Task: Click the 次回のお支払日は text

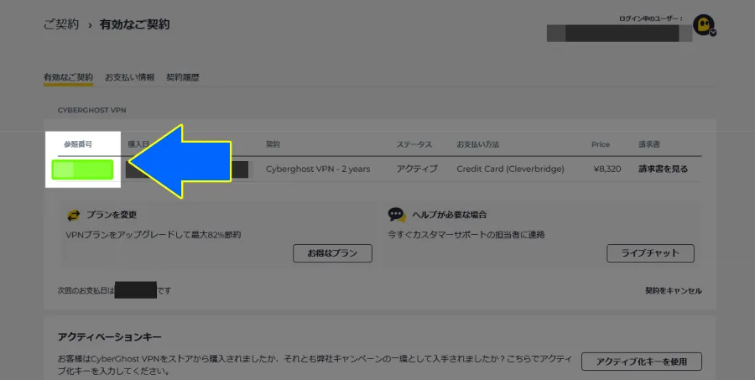Action: tap(86, 291)
